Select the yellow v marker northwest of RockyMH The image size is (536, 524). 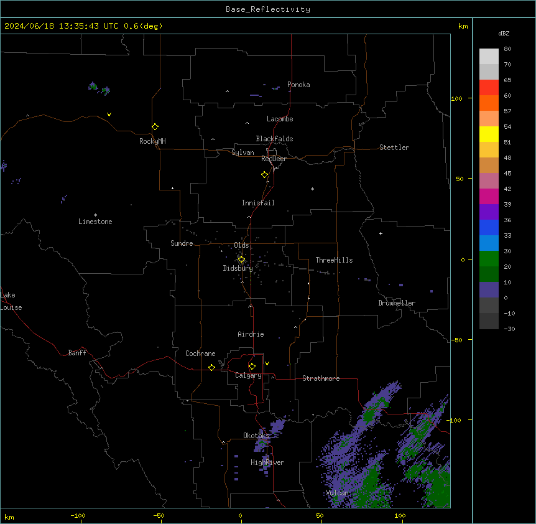pos(109,115)
